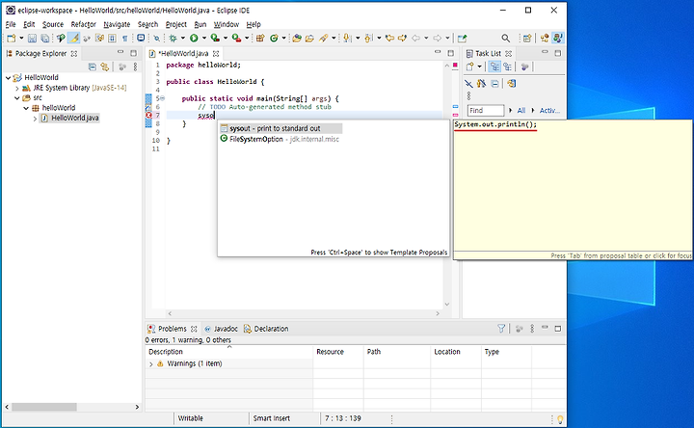
Task: Click the editor horizontal scroll right arrow
Action: tap(438, 313)
